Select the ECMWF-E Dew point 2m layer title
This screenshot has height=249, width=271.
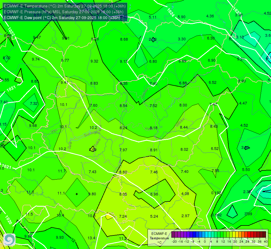click(62, 18)
